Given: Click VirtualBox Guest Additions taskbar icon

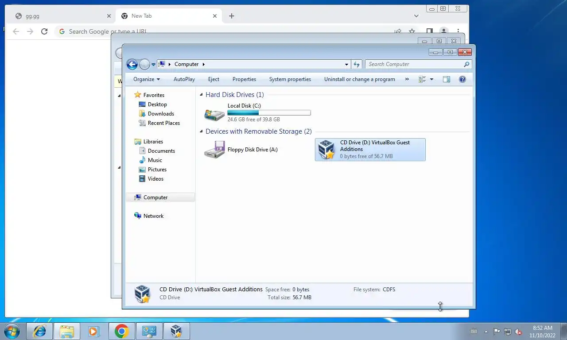Looking at the screenshot, I should (176, 331).
